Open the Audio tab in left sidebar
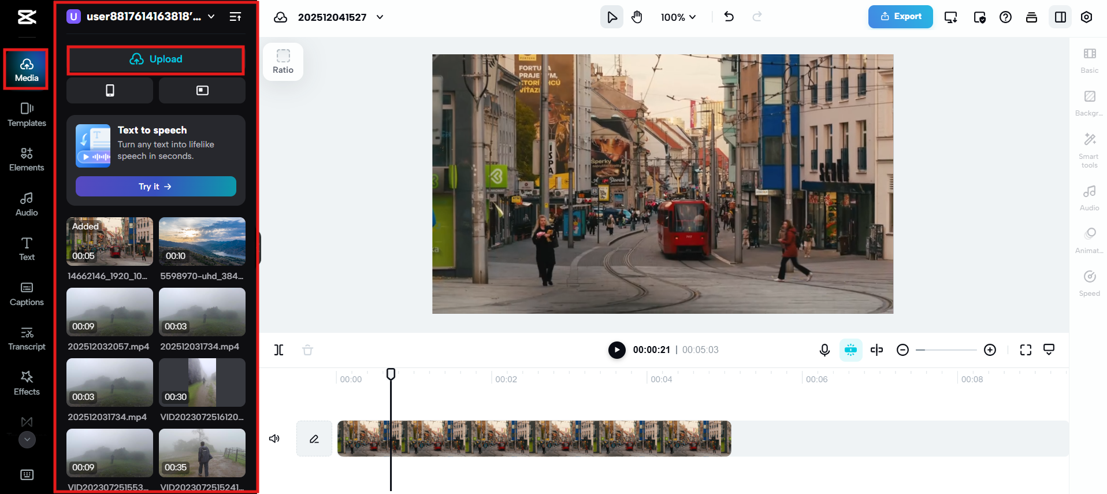The width and height of the screenshot is (1107, 494). 27,205
